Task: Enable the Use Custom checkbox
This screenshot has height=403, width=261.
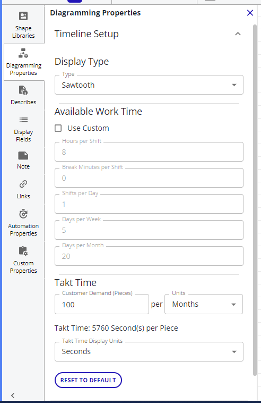Action: click(58, 128)
